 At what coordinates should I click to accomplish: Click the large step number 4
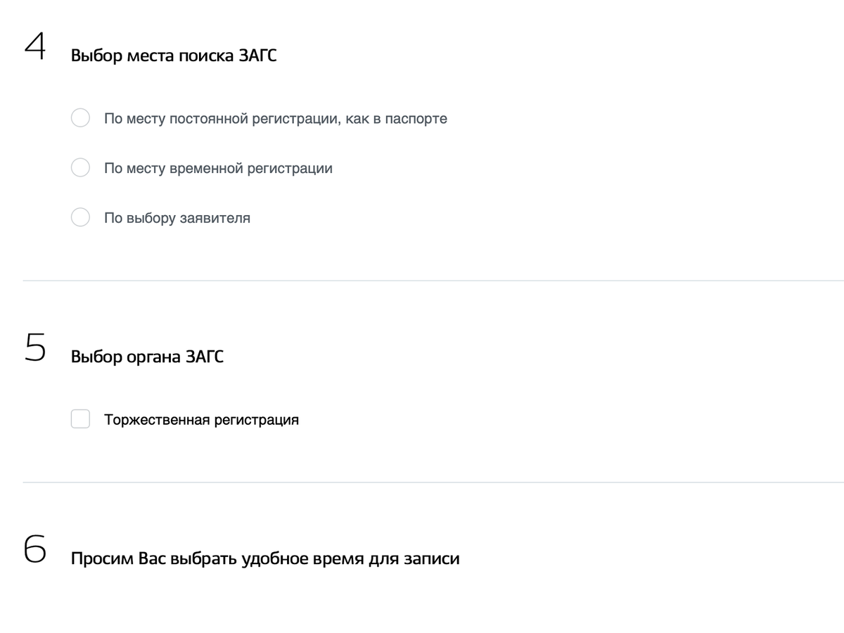[x=35, y=46]
